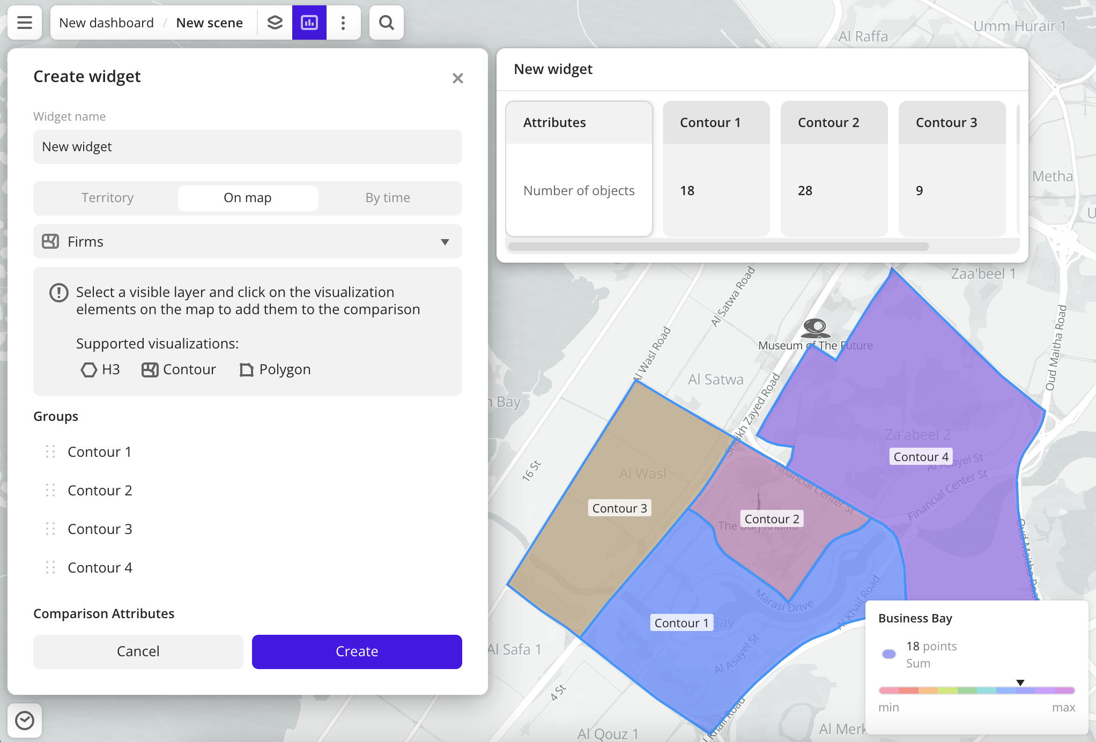Click the Cancel button
The height and width of the screenshot is (742, 1096).
(138, 651)
